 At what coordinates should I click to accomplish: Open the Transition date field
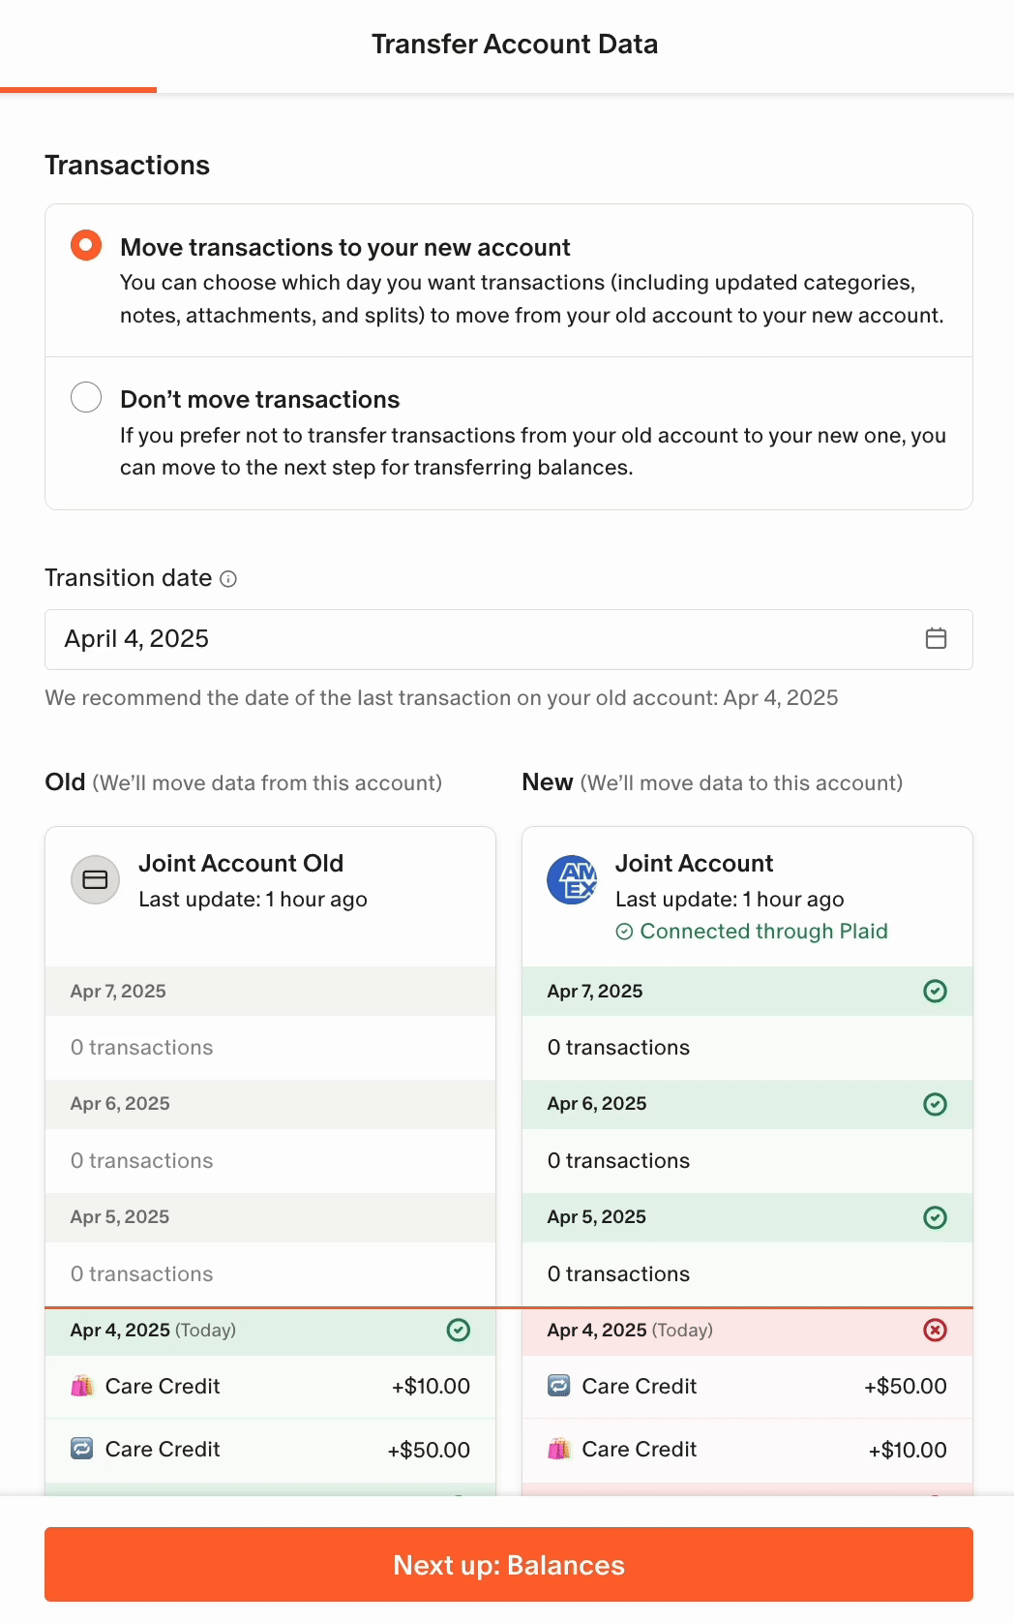tap(484, 639)
